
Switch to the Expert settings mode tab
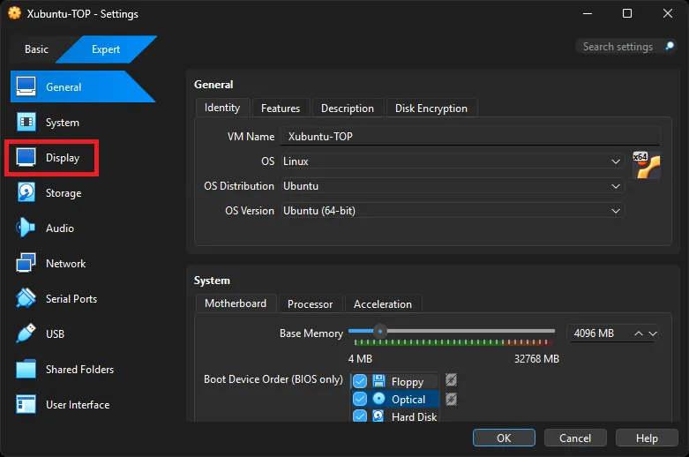(106, 49)
